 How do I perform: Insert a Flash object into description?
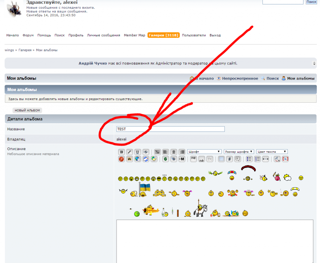(122, 159)
